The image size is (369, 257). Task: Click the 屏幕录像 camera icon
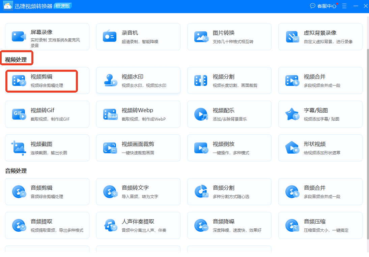(19, 36)
